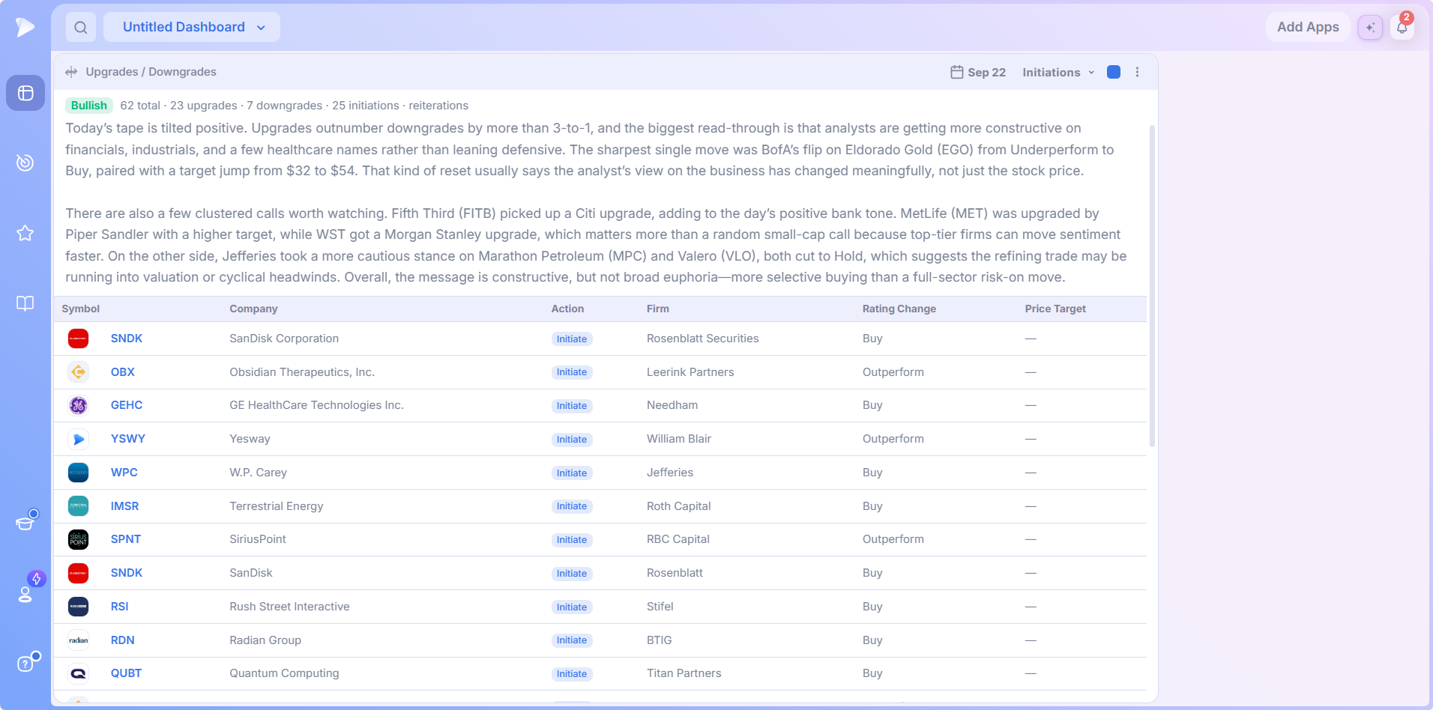Select the firm name RBC Capital
This screenshot has width=1433, height=710.
pos(678,539)
